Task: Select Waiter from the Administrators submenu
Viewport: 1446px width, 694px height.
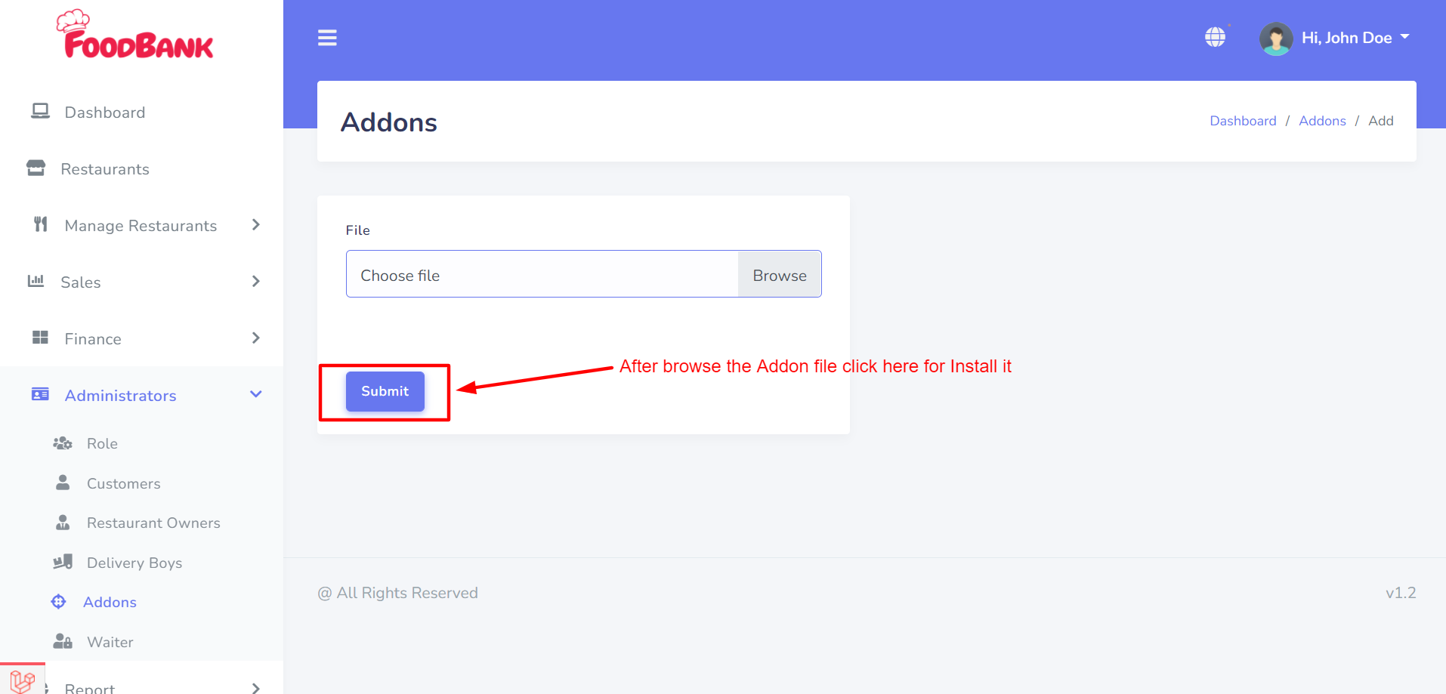Action: [110, 642]
